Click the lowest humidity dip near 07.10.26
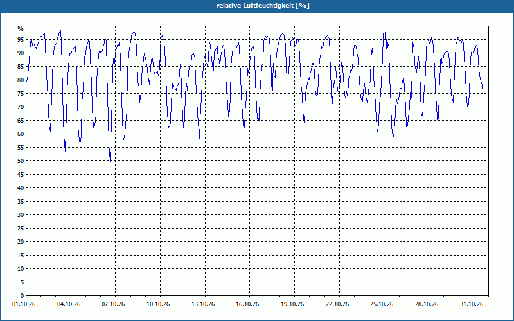This screenshot has width=514, height=321. pos(110,160)
